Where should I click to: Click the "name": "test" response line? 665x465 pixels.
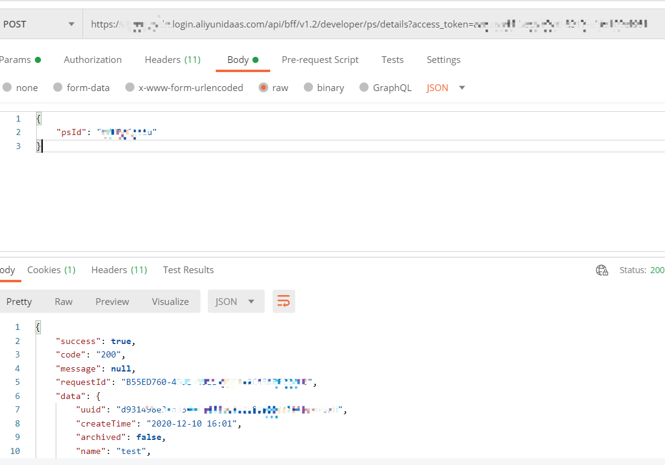[113, 451]
